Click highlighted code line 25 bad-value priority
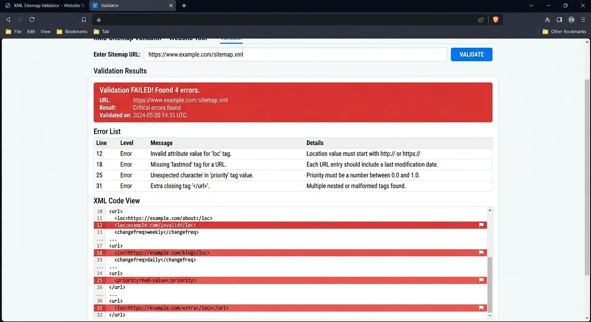Image resolution: width=591 pixels, height=322 pixels. [x=290, y=280]
